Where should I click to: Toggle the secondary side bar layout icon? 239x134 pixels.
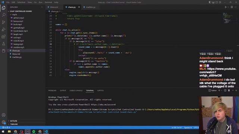point(217,2)
